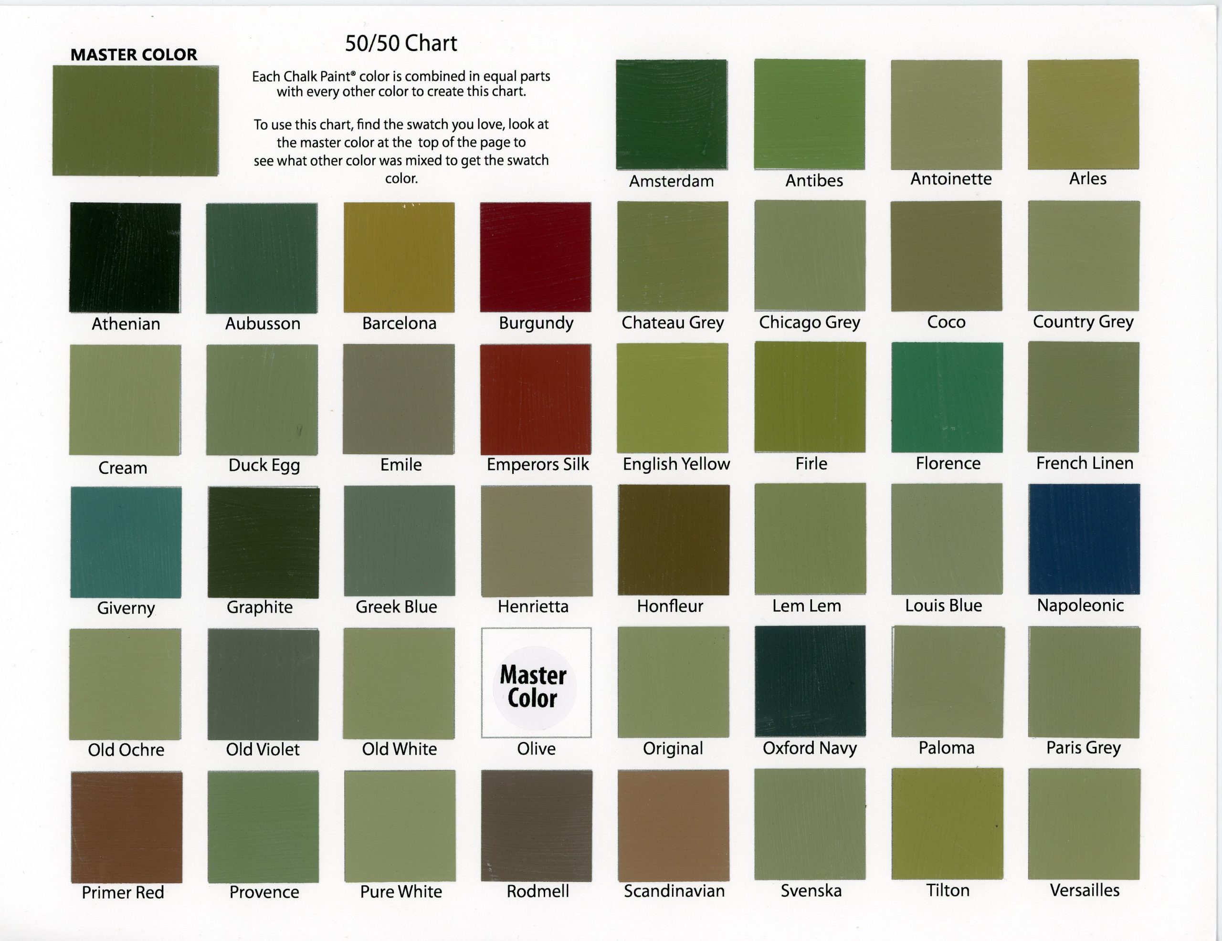Click the Master Color box above Olive
Viewport: 1222px width, 941px height.
coord(536,682)
